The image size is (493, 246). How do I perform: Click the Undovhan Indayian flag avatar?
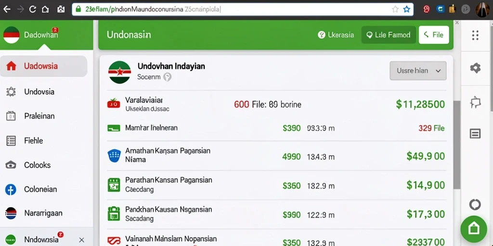119,73
